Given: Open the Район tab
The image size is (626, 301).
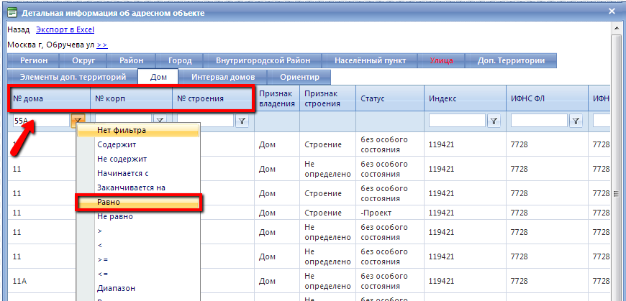Looking at the screenshot, I should coord(132,60).
